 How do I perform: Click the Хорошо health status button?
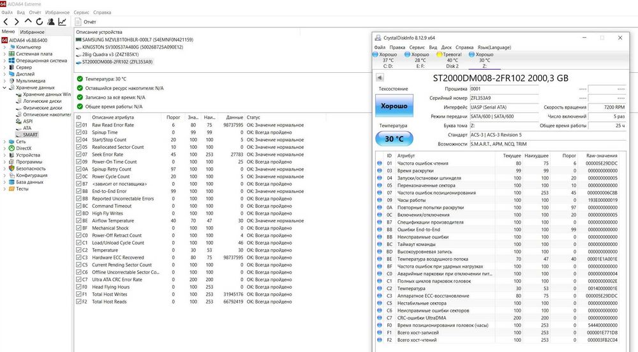click(x=394, y=106)
